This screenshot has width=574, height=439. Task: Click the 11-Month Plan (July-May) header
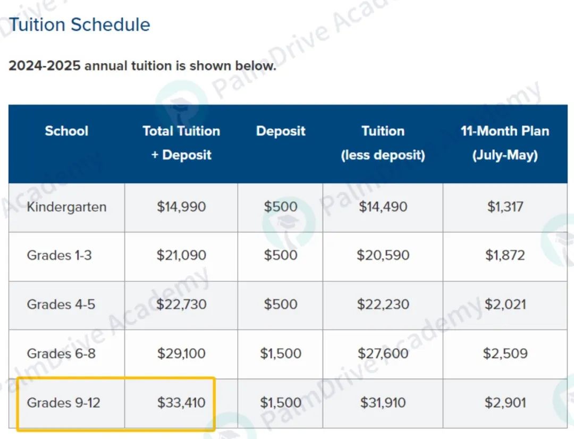(x=505, y=143)
